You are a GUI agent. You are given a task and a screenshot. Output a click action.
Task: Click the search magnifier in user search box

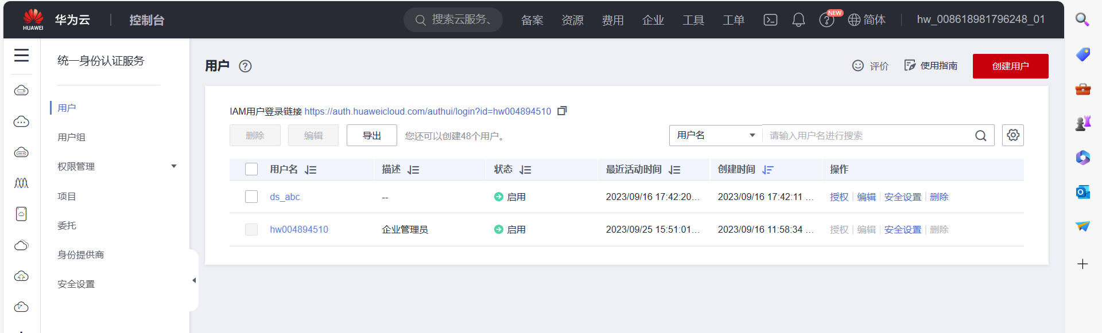[980, 136]
